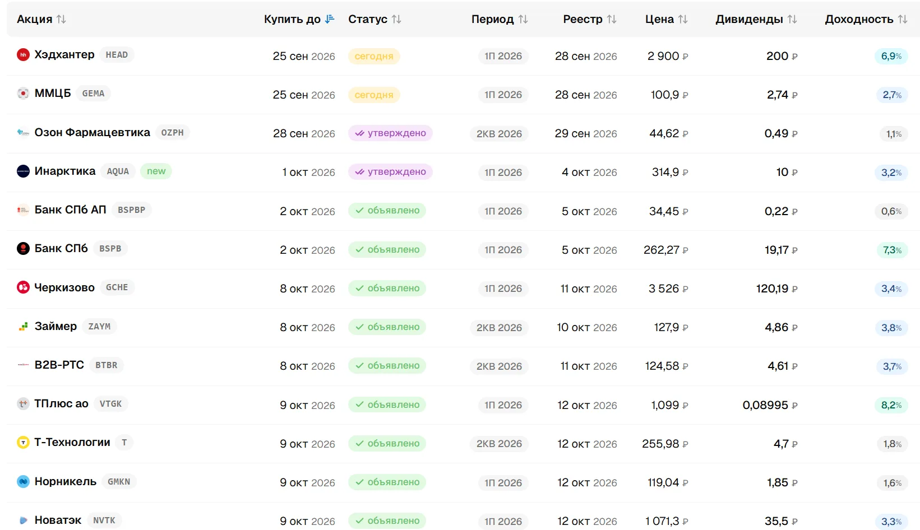Click the 1П 2026 period in Норникель row
Image resolution: width=920 pixels, height=530 pixels.
tap(503, 483)
